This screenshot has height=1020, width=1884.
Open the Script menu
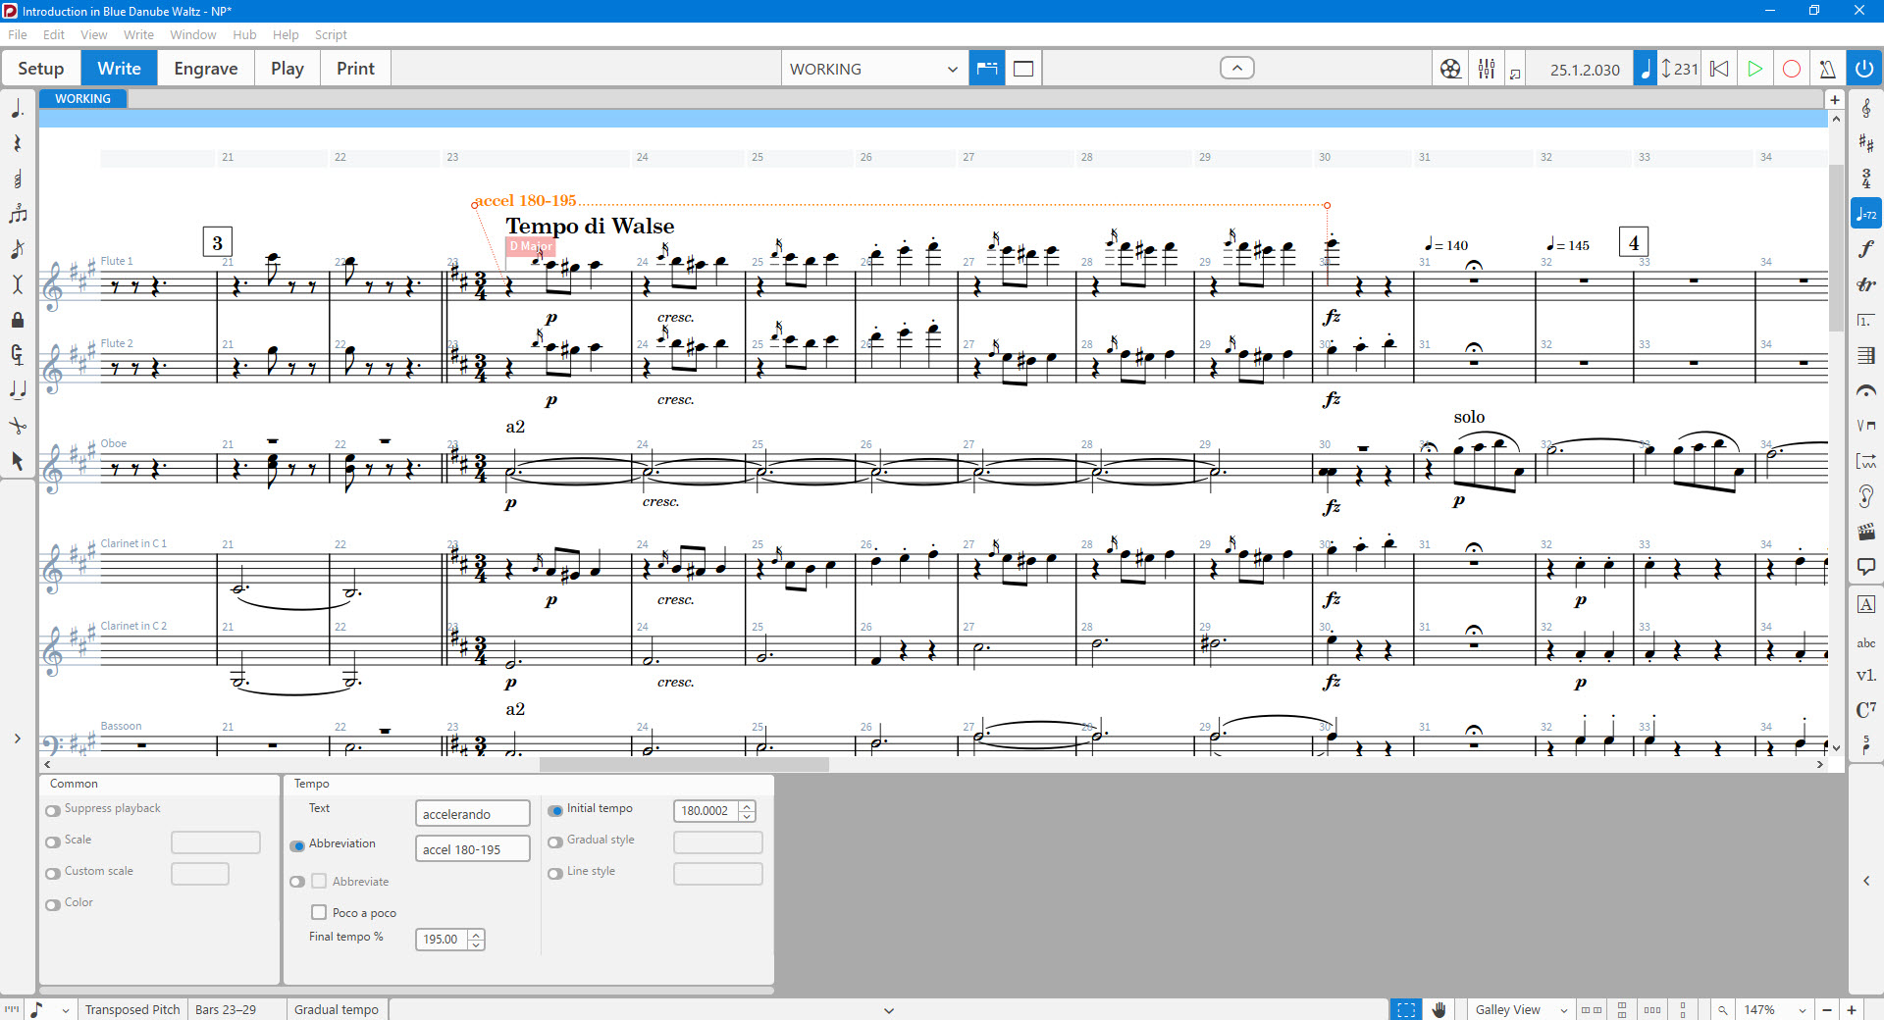pos(331,34)
